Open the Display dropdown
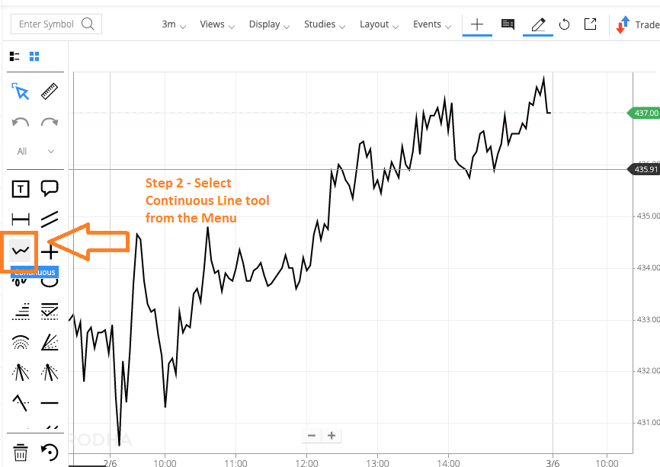This screenshot has width=660, height=467. click(x=269, y=24)
